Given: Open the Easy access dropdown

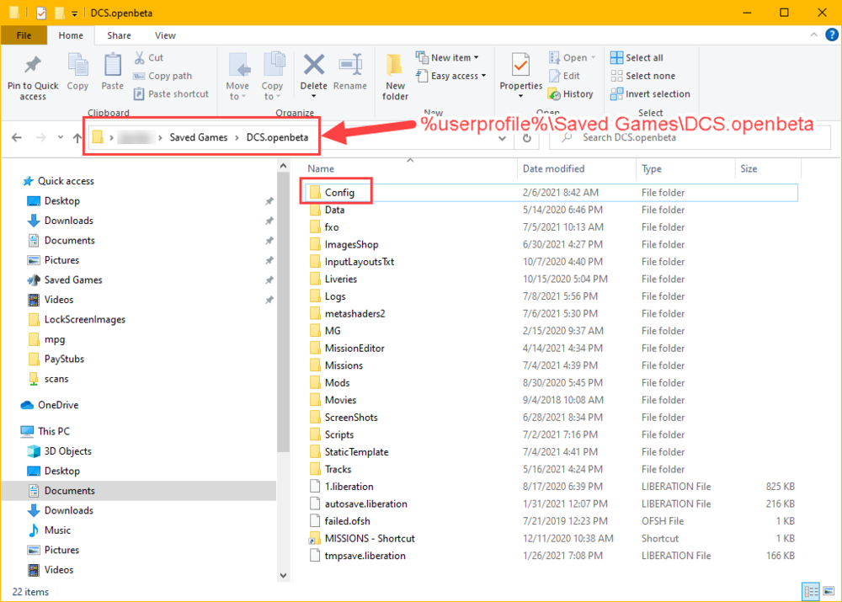Looking at the screenshot, I should 451,76.
